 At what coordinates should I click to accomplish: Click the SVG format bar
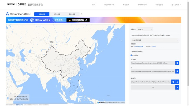[x=153, y=87]
